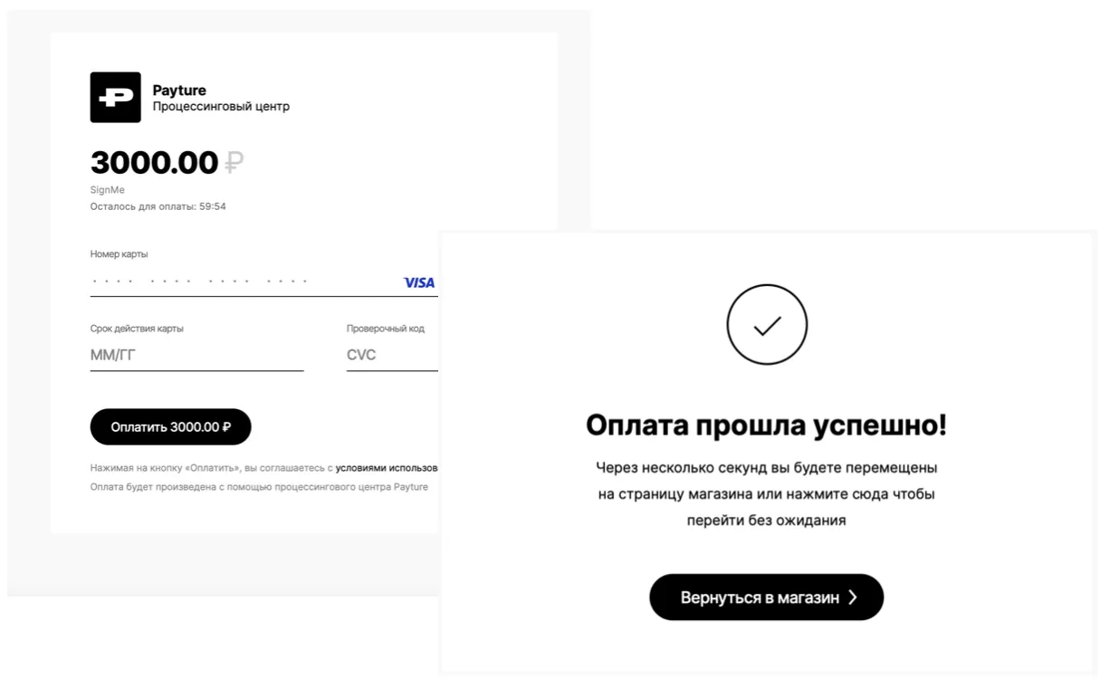Click the Осталось для оплаты countdown timer
Image resolution: width=1110 pixels, height=688 pixels.
158,206
